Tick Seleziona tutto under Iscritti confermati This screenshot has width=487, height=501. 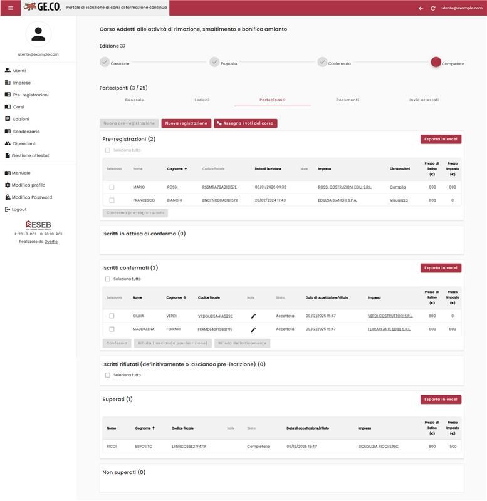point(108,279)
